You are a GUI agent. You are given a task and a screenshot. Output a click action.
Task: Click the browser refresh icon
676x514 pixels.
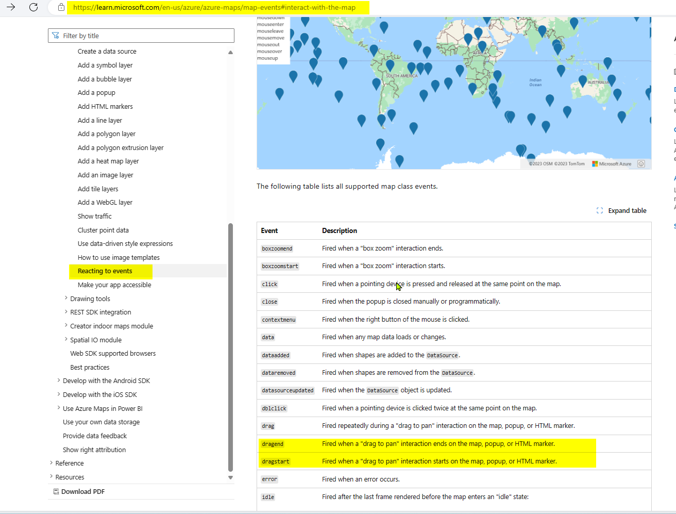33,8
